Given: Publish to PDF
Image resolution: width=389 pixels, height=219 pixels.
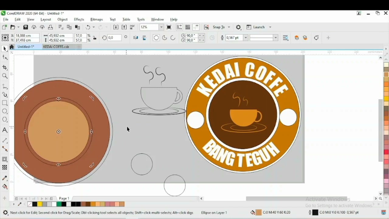Looking at the screenshot, I should [x=132, y=27].
